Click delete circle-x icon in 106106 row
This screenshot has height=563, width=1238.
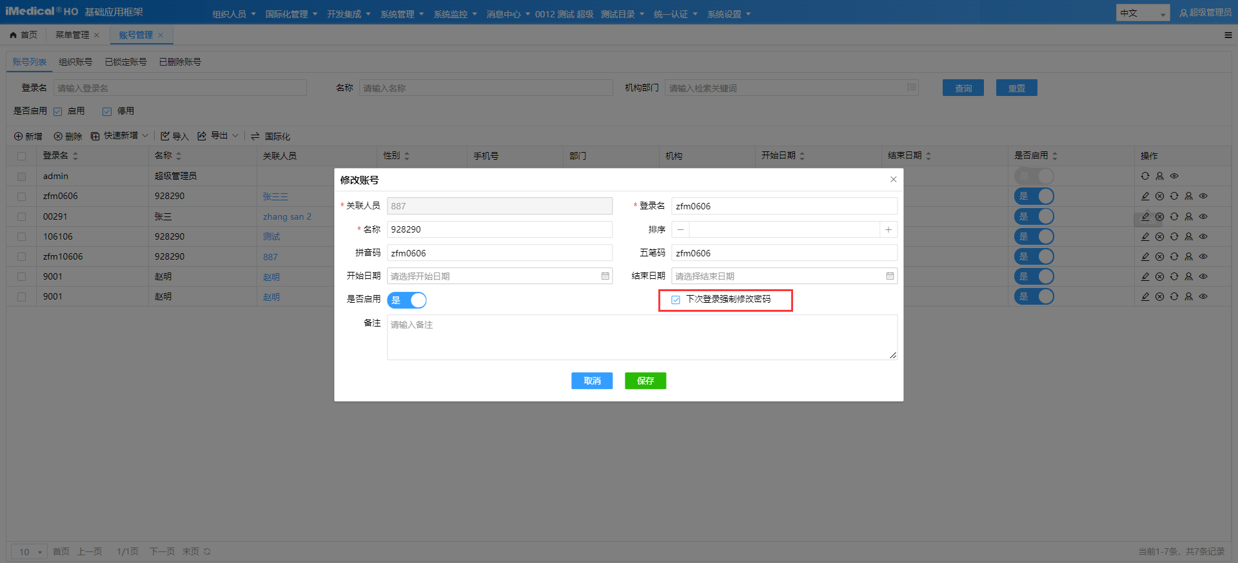(x=1159, y=236)
